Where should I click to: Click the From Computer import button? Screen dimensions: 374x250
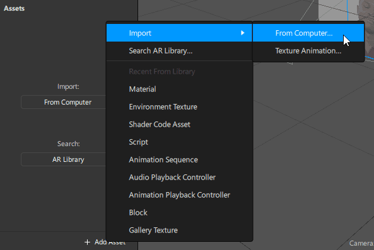(64, 102)
